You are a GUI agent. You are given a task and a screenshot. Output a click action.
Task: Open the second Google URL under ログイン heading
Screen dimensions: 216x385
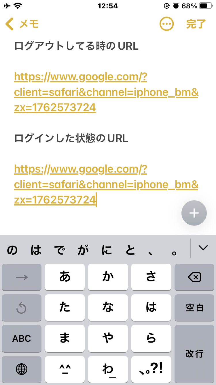(106, 184)
